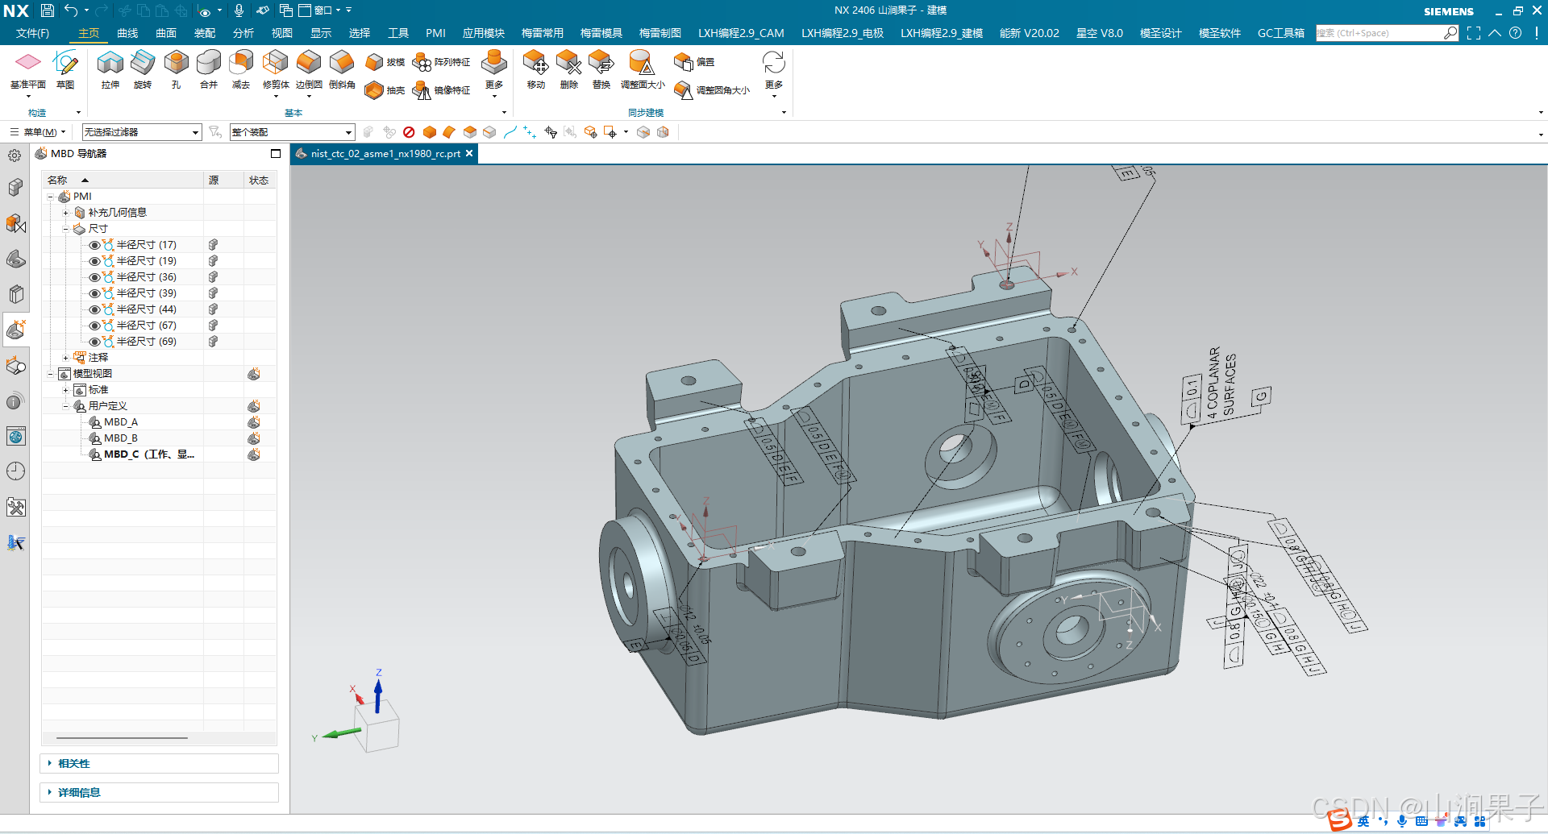Toggle visibility eye of 半径尺寸 (67)
Image resolution: width=1548 pixels, height=834 pixels.
94,326
